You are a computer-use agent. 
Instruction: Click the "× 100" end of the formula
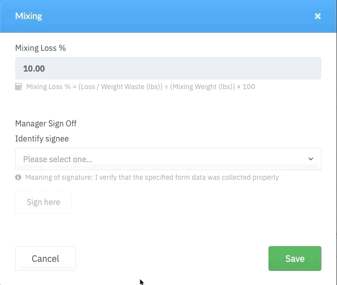click(x=246, y=87)
